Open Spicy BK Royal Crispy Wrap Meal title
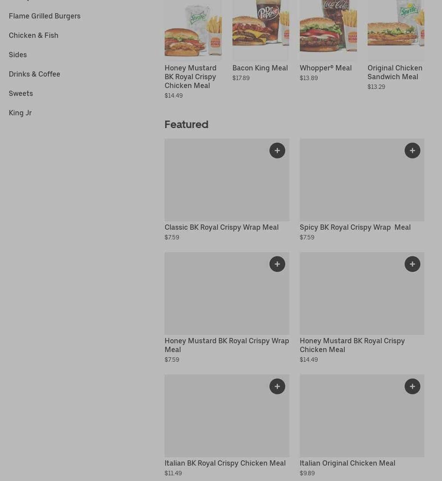Image resolution: width=442 pixels, height=481 pixels. (x=355, y=228)
